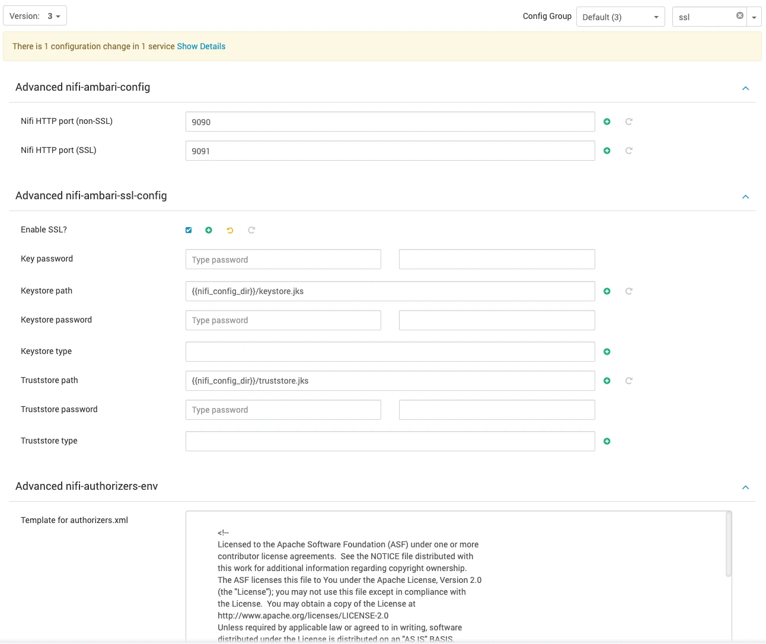Focus the Nifi HTTP port (SSL) field

tap(390, 151)
